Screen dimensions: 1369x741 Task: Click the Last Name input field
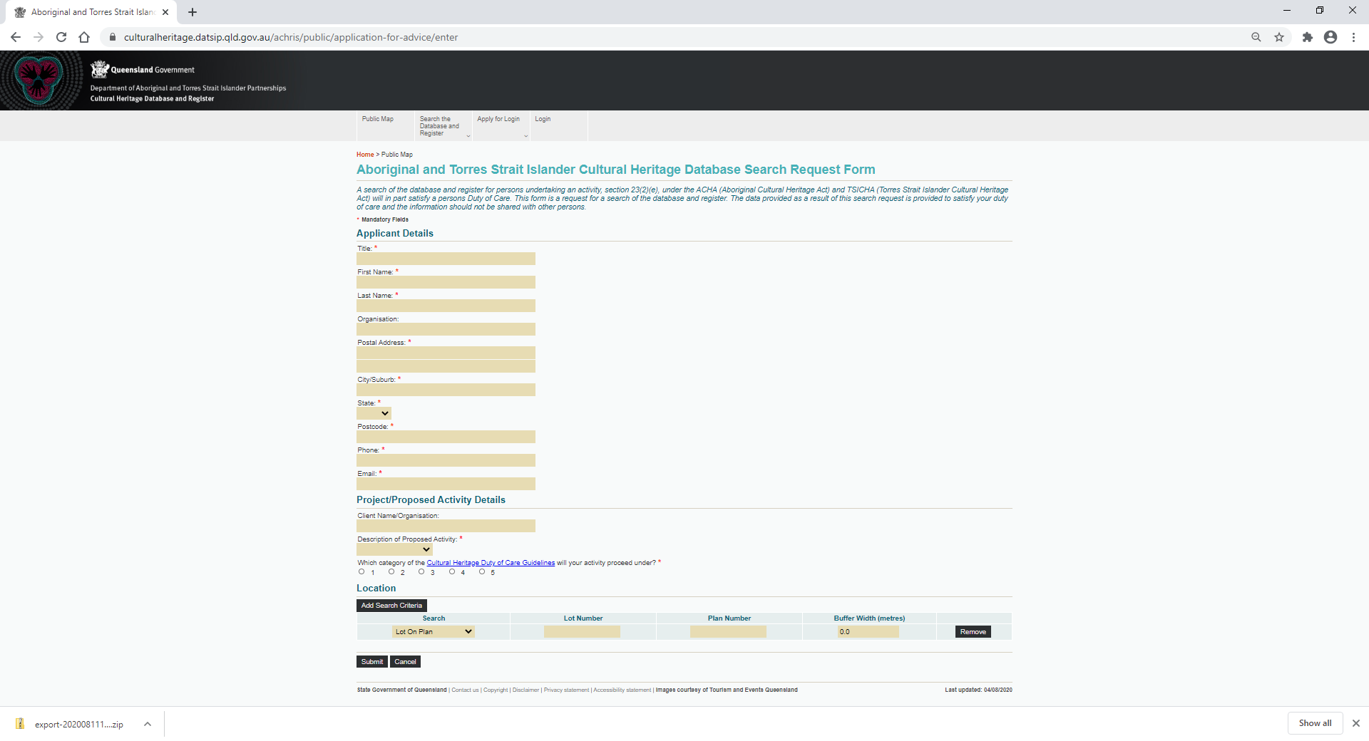(446, 306)
